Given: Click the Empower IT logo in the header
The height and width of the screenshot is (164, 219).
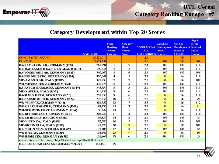Looking at the screenshot, I should (27, 12).
